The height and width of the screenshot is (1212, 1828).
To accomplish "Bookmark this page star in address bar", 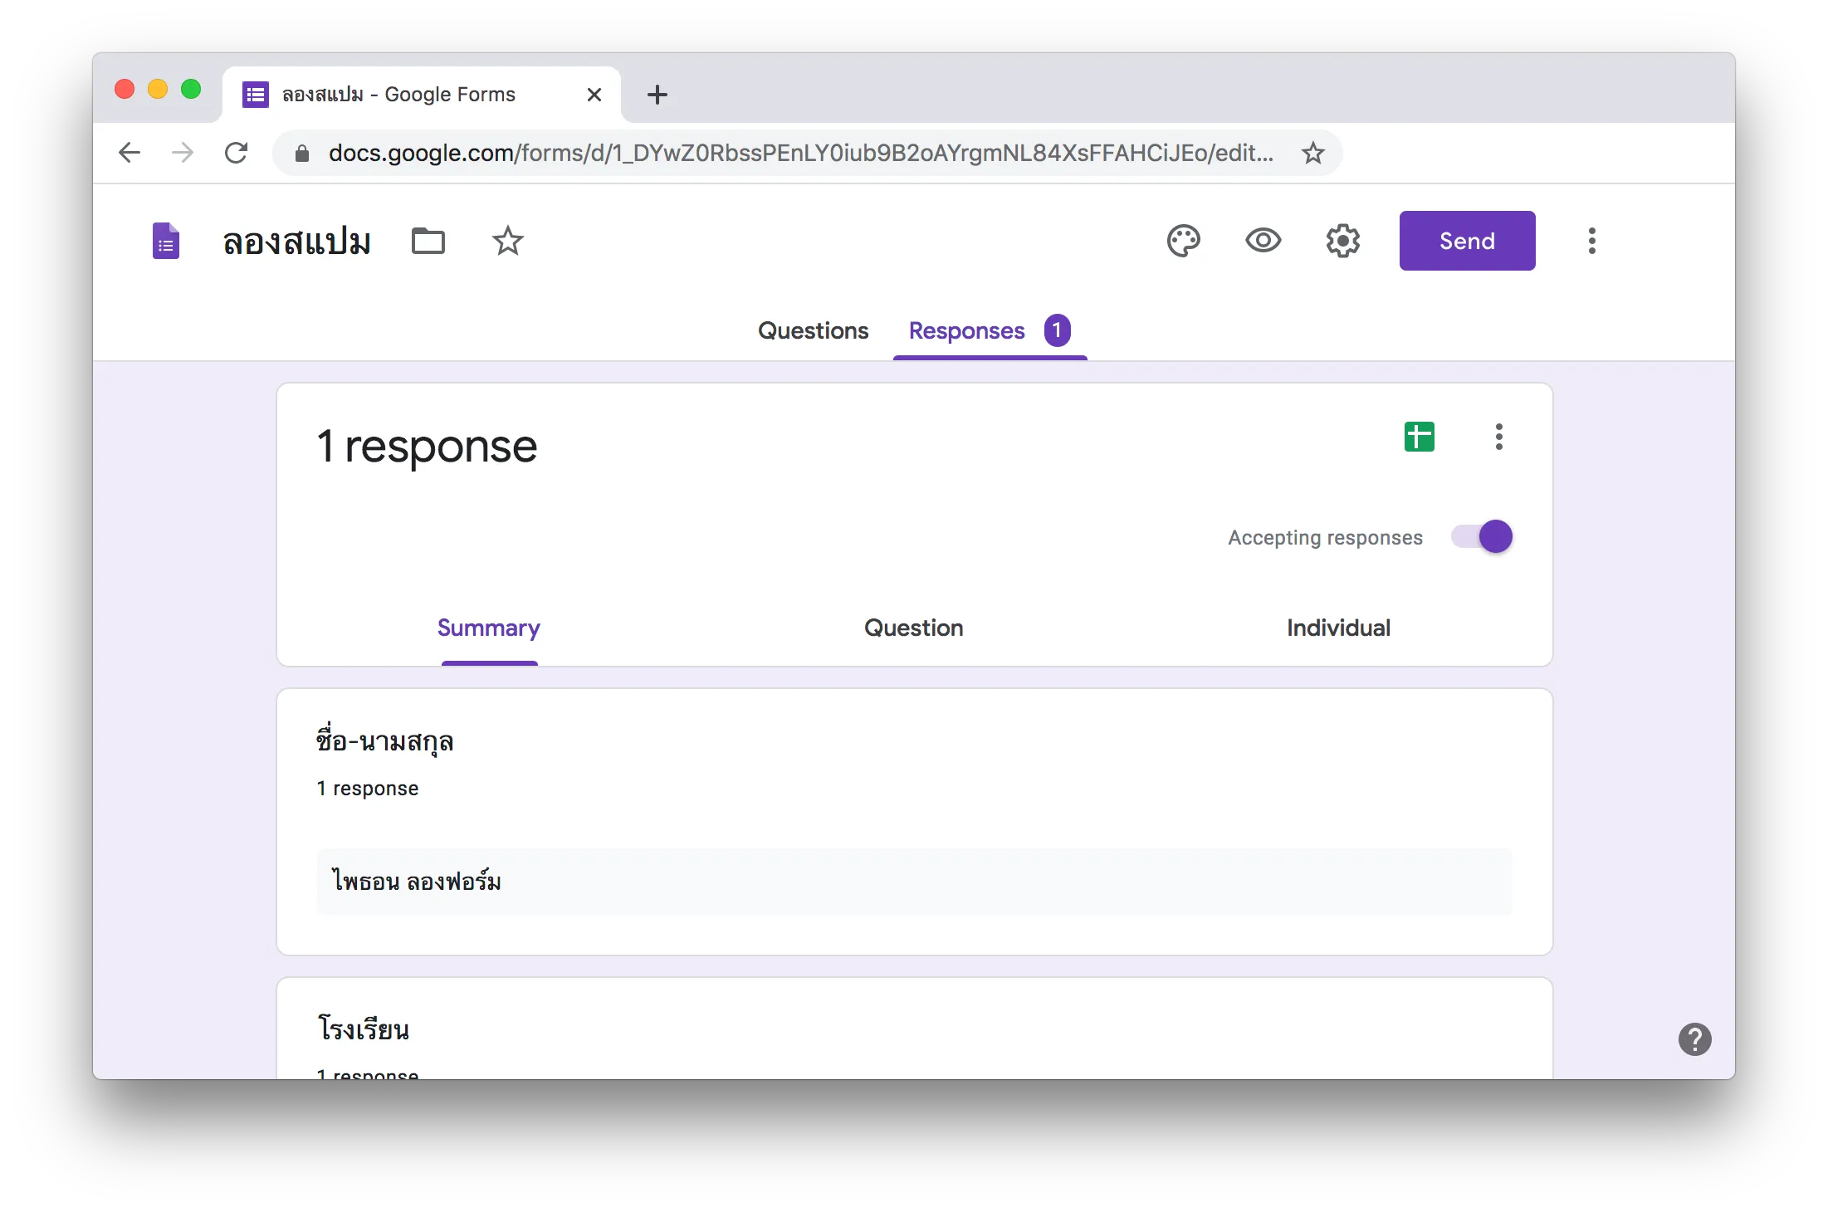I will pyautogui.click(x=1312, y=153).
